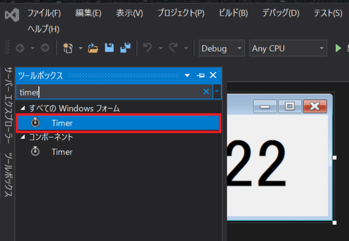Open the Any CPU platform dropdown
This screenshot has height=241, width=349.
pos(288,48)
